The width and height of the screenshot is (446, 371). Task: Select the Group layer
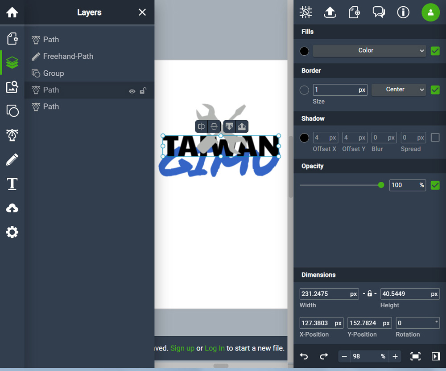89,73
